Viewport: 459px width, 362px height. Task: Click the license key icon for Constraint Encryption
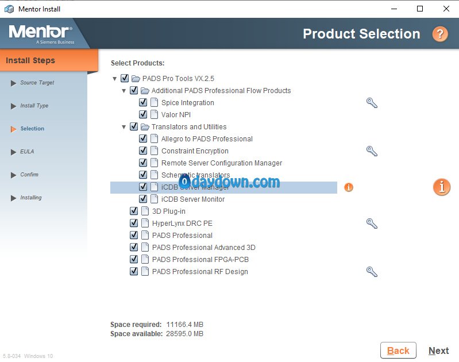pyautogui.click(x=372, y=151)
